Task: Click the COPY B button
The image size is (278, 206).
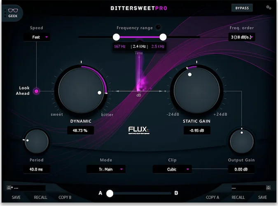Action: point(65,197)
